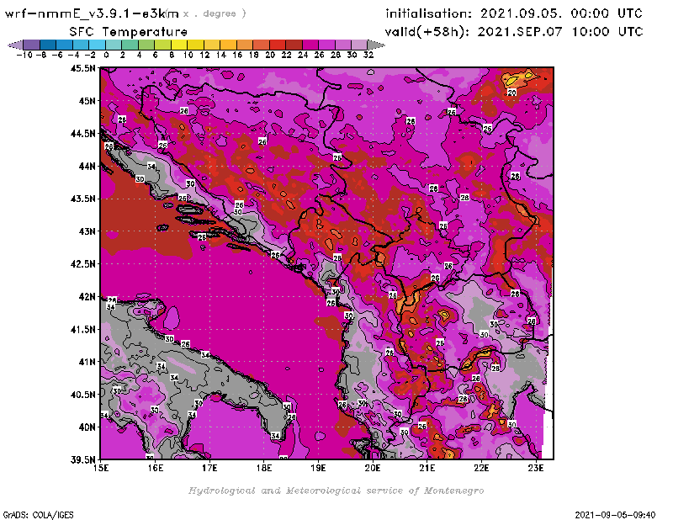Click the green swatch between 2 and 4

[130, 45]
